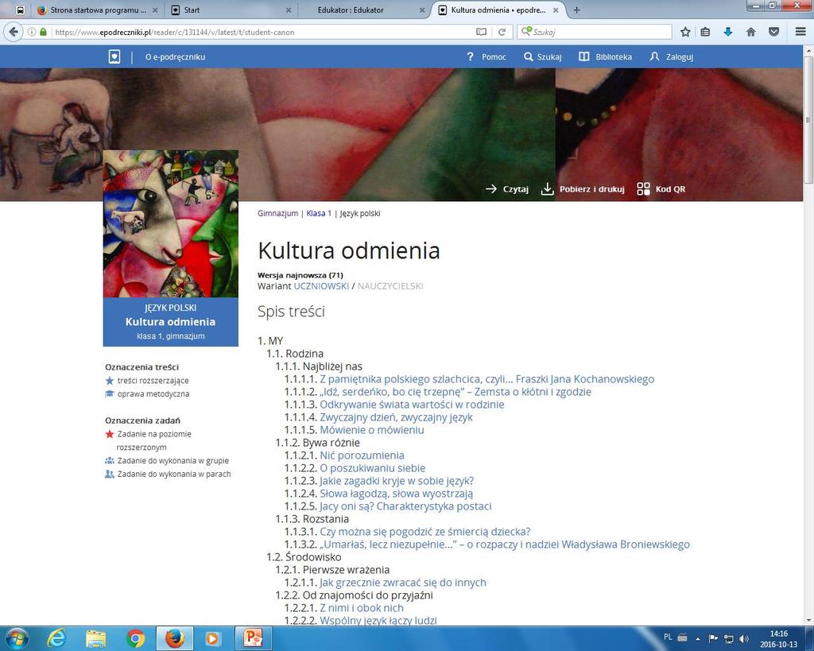Open Biblioteka library

(x=605, y=56)
